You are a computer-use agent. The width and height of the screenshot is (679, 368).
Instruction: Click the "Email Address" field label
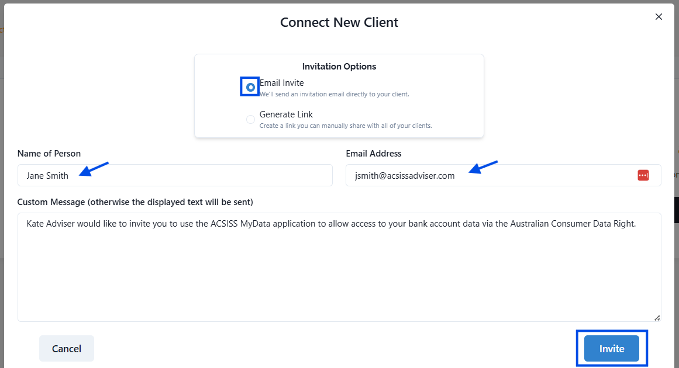pyautogui.click(x=374, y=154)
